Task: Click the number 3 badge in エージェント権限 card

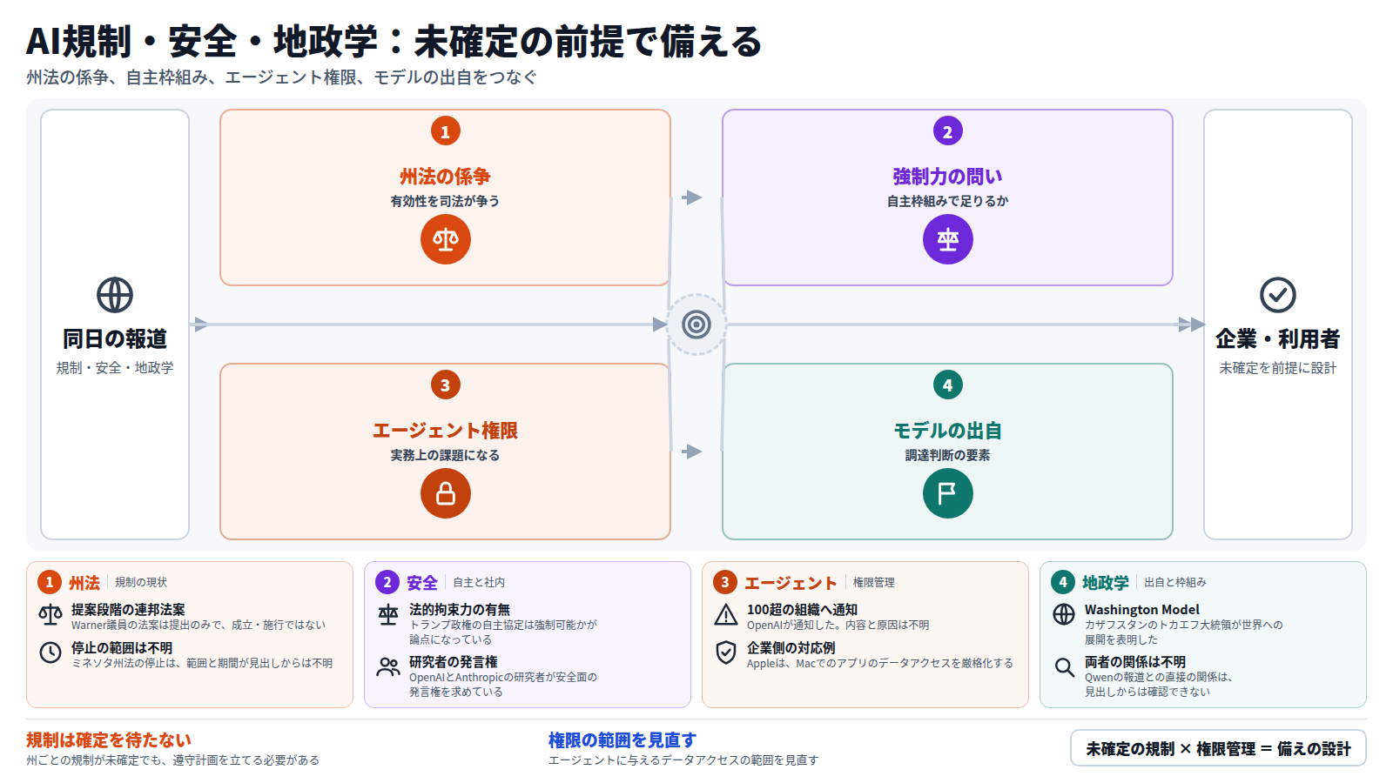Action: 445,385
